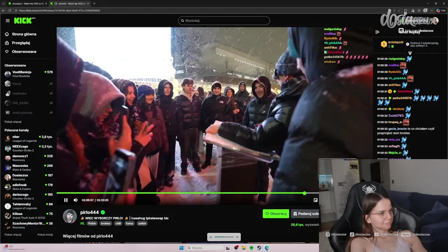
Task: Select the IRL category link
Action: [83, 223]
